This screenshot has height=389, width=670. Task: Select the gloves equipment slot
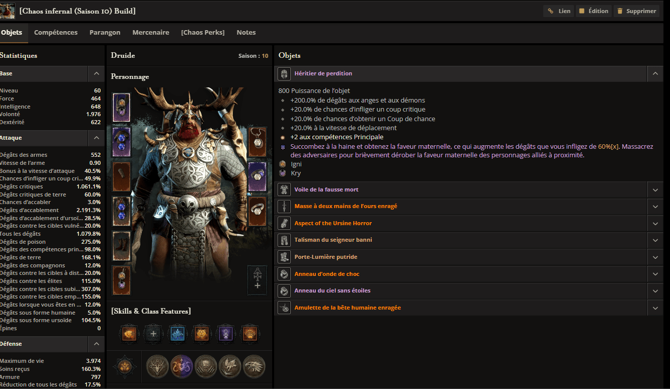121,176
